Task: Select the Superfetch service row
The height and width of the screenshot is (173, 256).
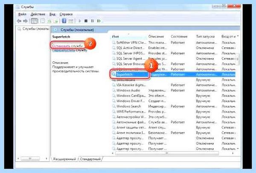Action: (x=173, y=75)
